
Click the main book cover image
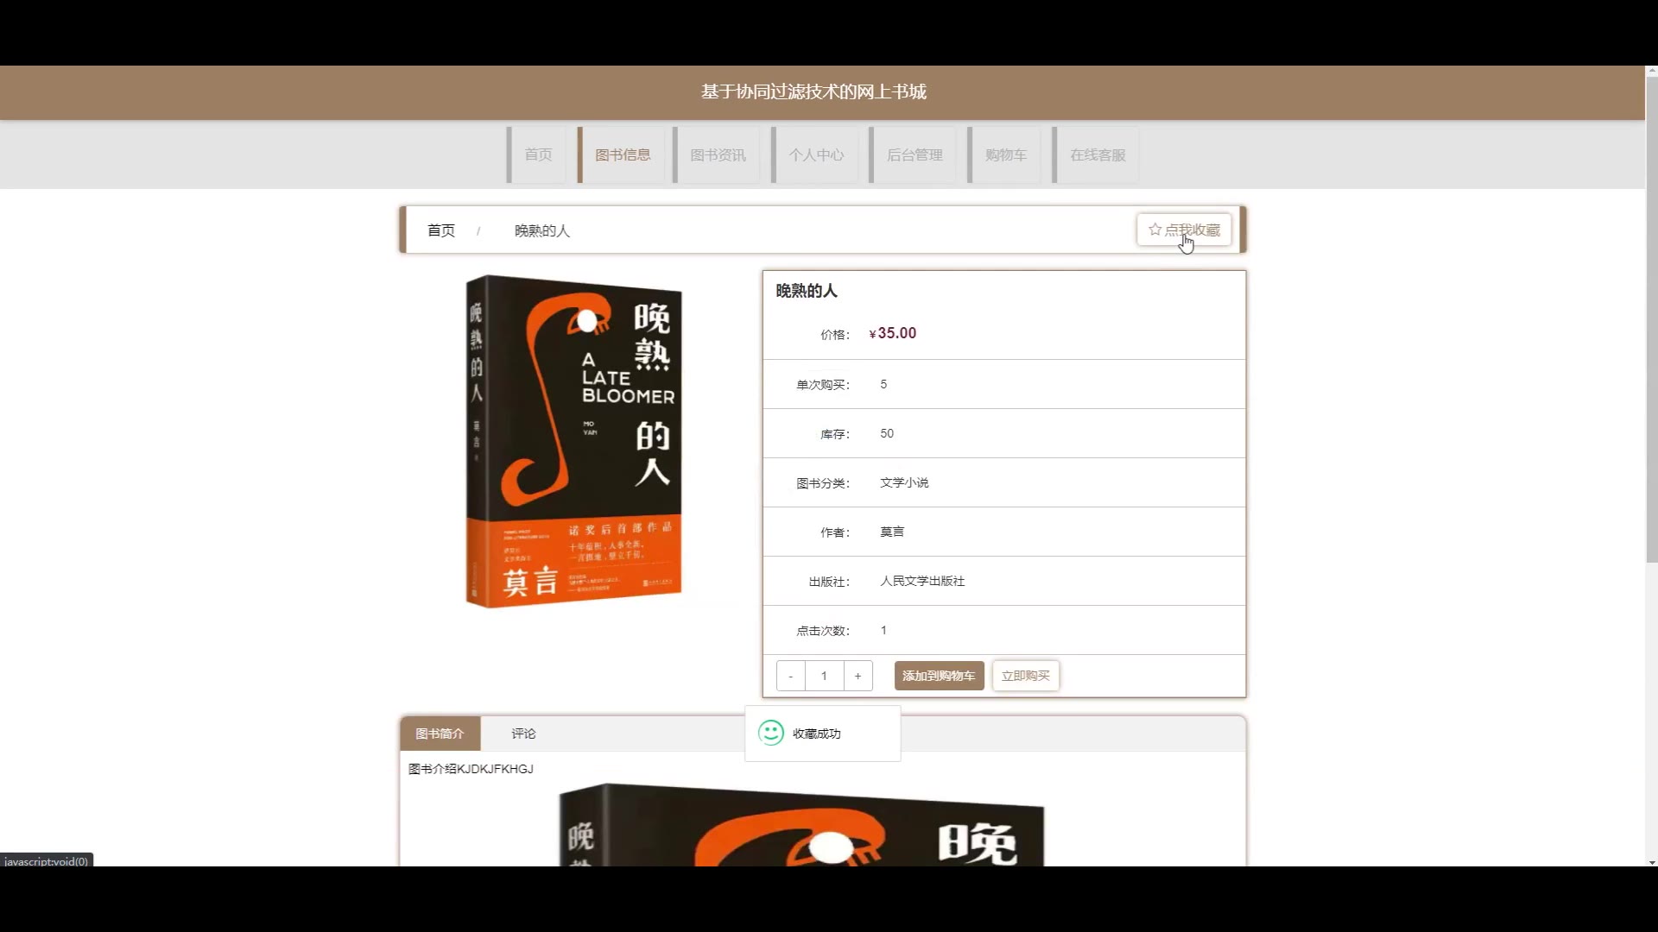pyautogui.click(x=573, y=441)
